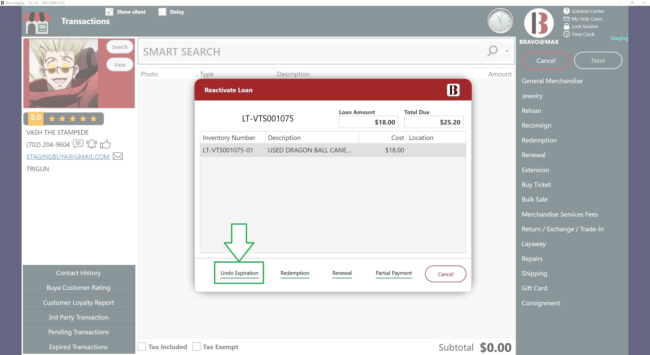Click the notification bell icon by phone
The height and width of the screenshot is (355, 650).
(91, 144)
